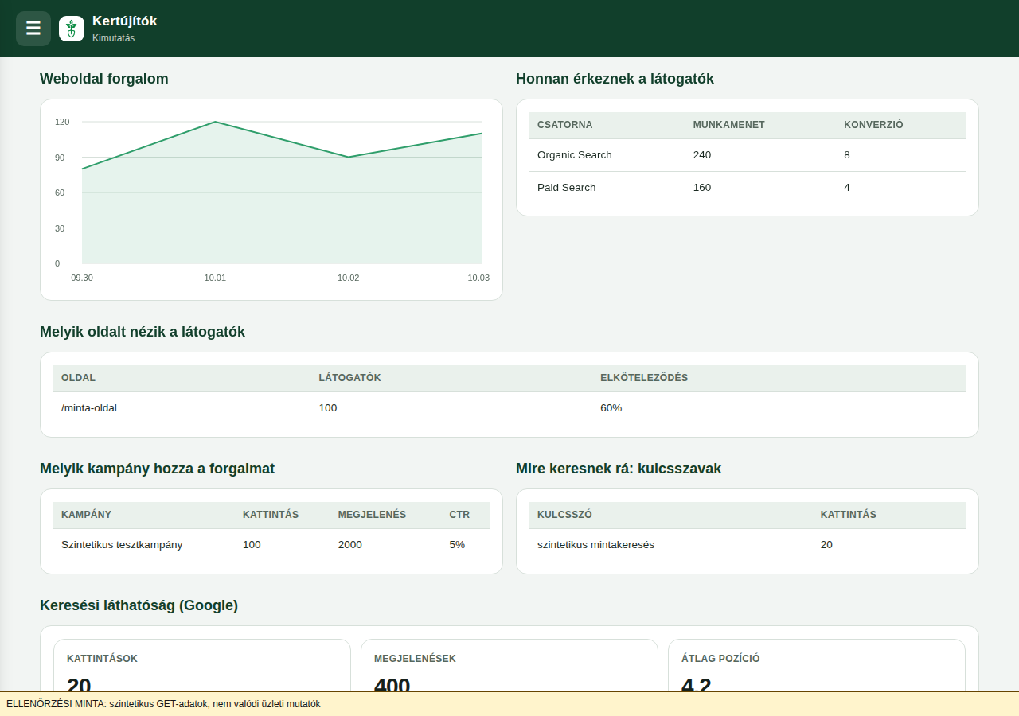Click the OLDAL column header
Image resolution: width=1019 pixels, height=716 pixels.
click(78, 378)
